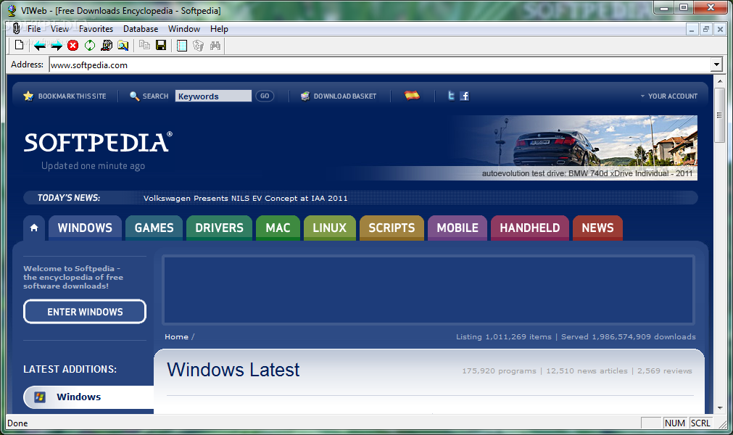Open the File menu

[x=34, y=29]
